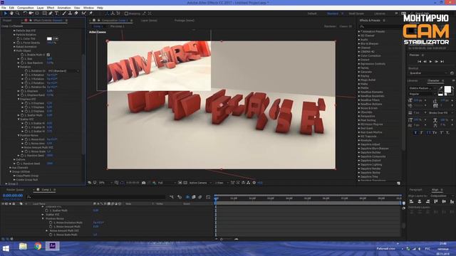Viewport: 456px width, 256px height.
Task: Jump to last frame in Preview panel
Action: (442, 62)
